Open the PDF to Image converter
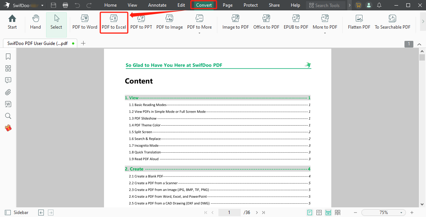 pyautogui.click(x=169, y=22)
